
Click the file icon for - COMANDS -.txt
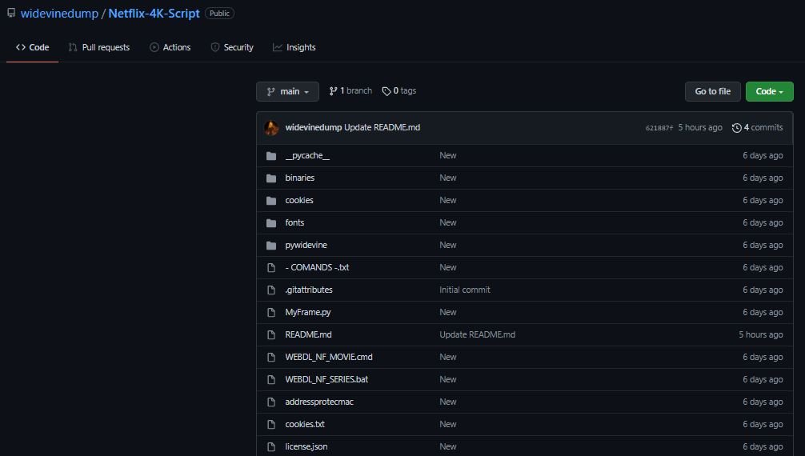point(271,267)
